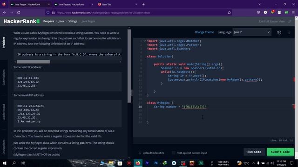Open the Submissions side tab
The width and height of the screenshot is (298, 167).
4,77
